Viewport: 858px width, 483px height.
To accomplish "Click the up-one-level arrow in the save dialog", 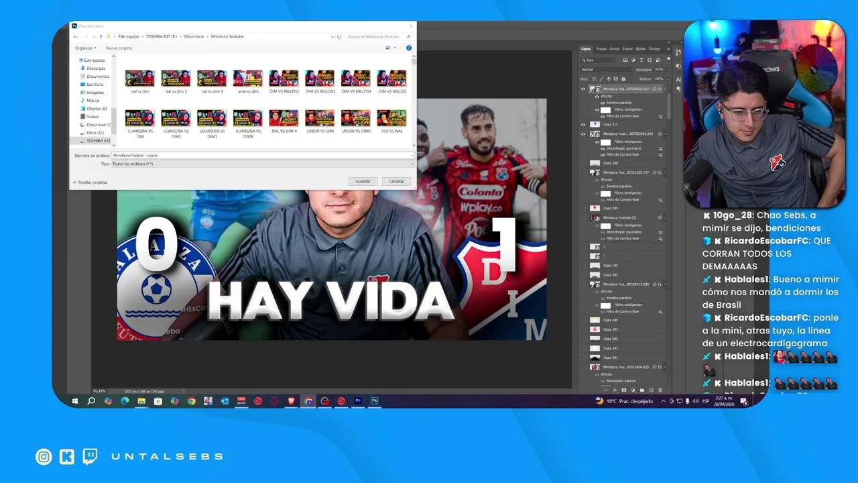I will 101,37.
